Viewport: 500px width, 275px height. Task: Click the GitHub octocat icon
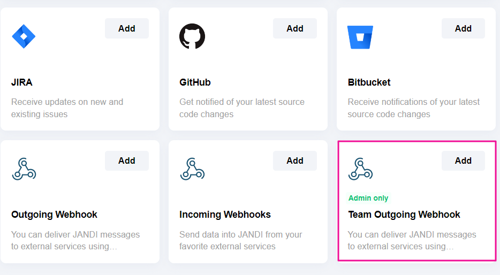point(192,36)
